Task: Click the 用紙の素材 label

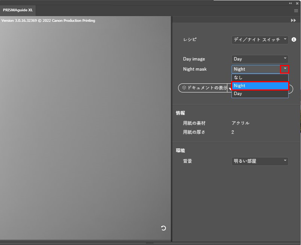Action: click(194, 123)
